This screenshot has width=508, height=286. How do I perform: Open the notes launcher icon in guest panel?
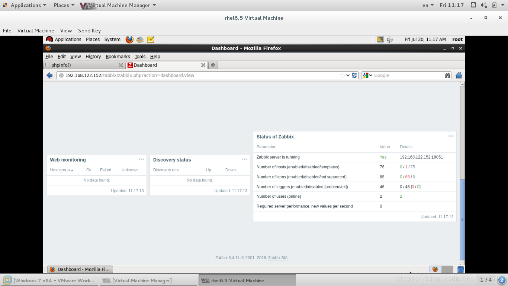[151, 39]
